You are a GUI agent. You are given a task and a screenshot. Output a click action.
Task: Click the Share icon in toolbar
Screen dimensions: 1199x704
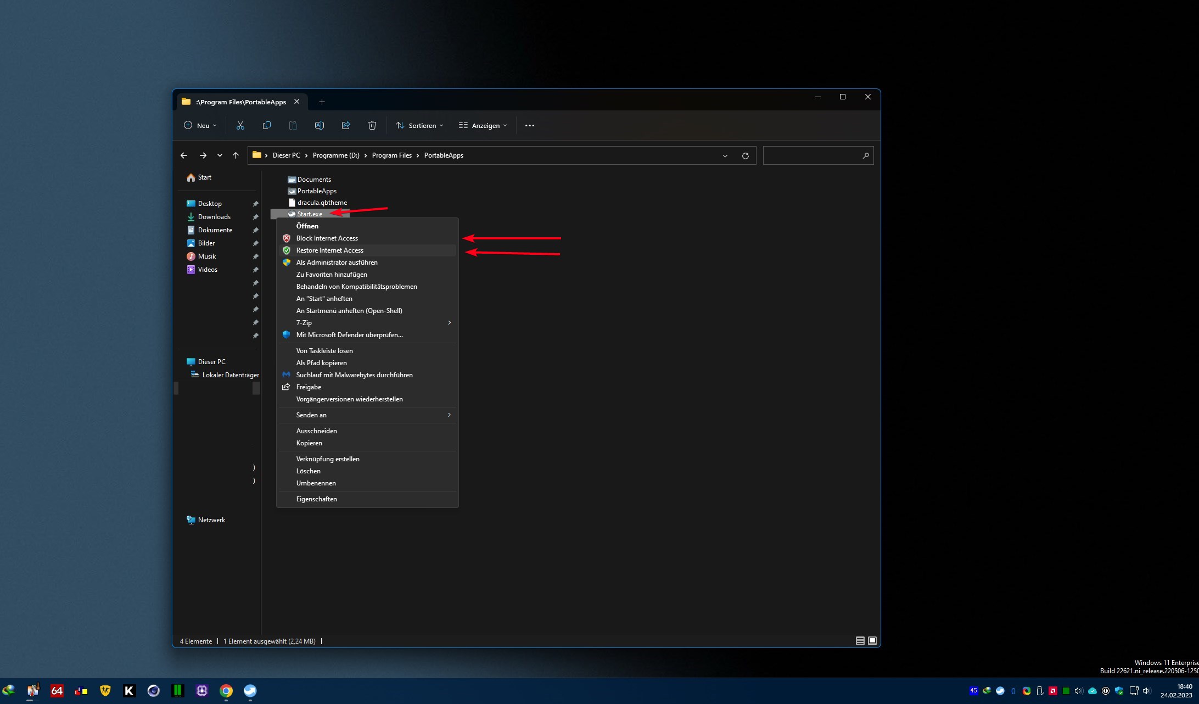pyautogui.click(x=346, y=126)
